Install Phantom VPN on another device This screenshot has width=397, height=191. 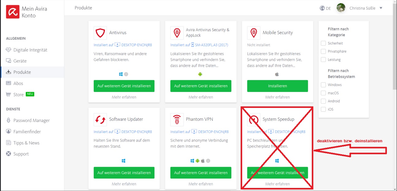[201, 173]
